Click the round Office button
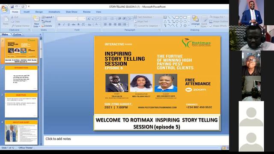 coord(4,8)
